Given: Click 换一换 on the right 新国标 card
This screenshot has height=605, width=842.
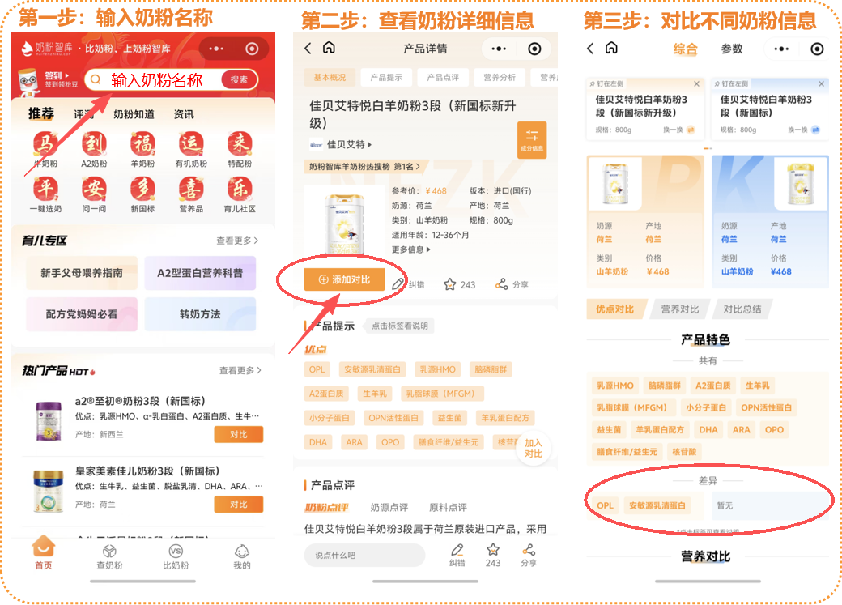Looking at the screenshot, I should [x=804, y=130].
